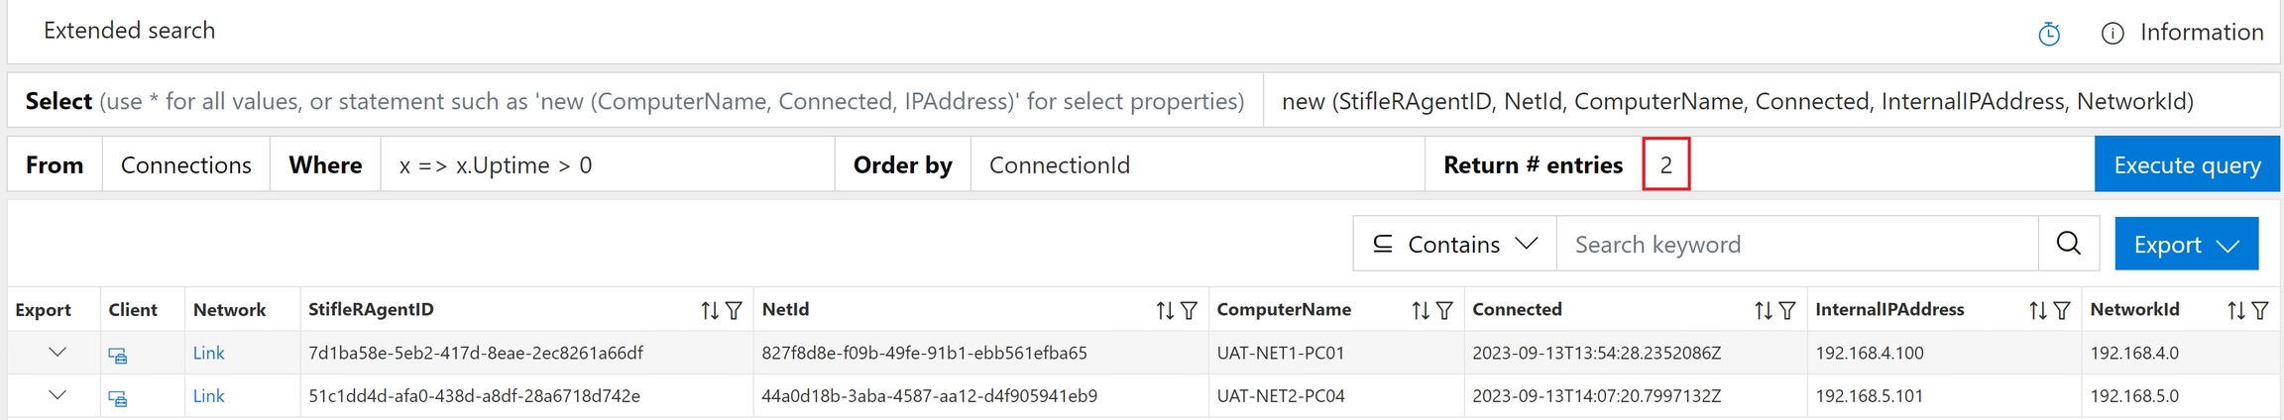Open client icon for UAT-NET2-PC04 row
The width and height of the screenshot is (2284, 420).
click(x=118, y=398)
